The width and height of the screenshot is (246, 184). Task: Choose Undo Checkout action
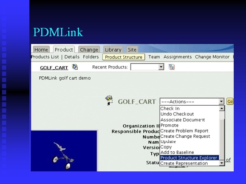click(189, 114)
